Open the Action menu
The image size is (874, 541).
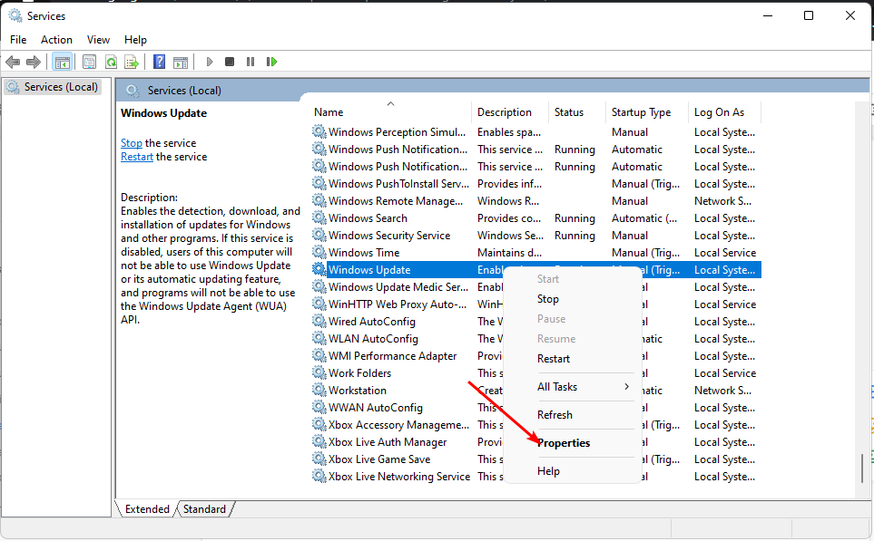pos(56,39)
